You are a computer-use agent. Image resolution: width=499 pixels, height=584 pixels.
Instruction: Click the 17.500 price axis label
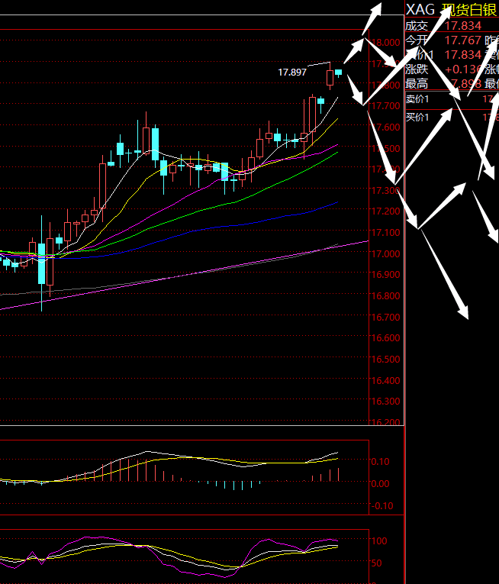click(386, 148)
